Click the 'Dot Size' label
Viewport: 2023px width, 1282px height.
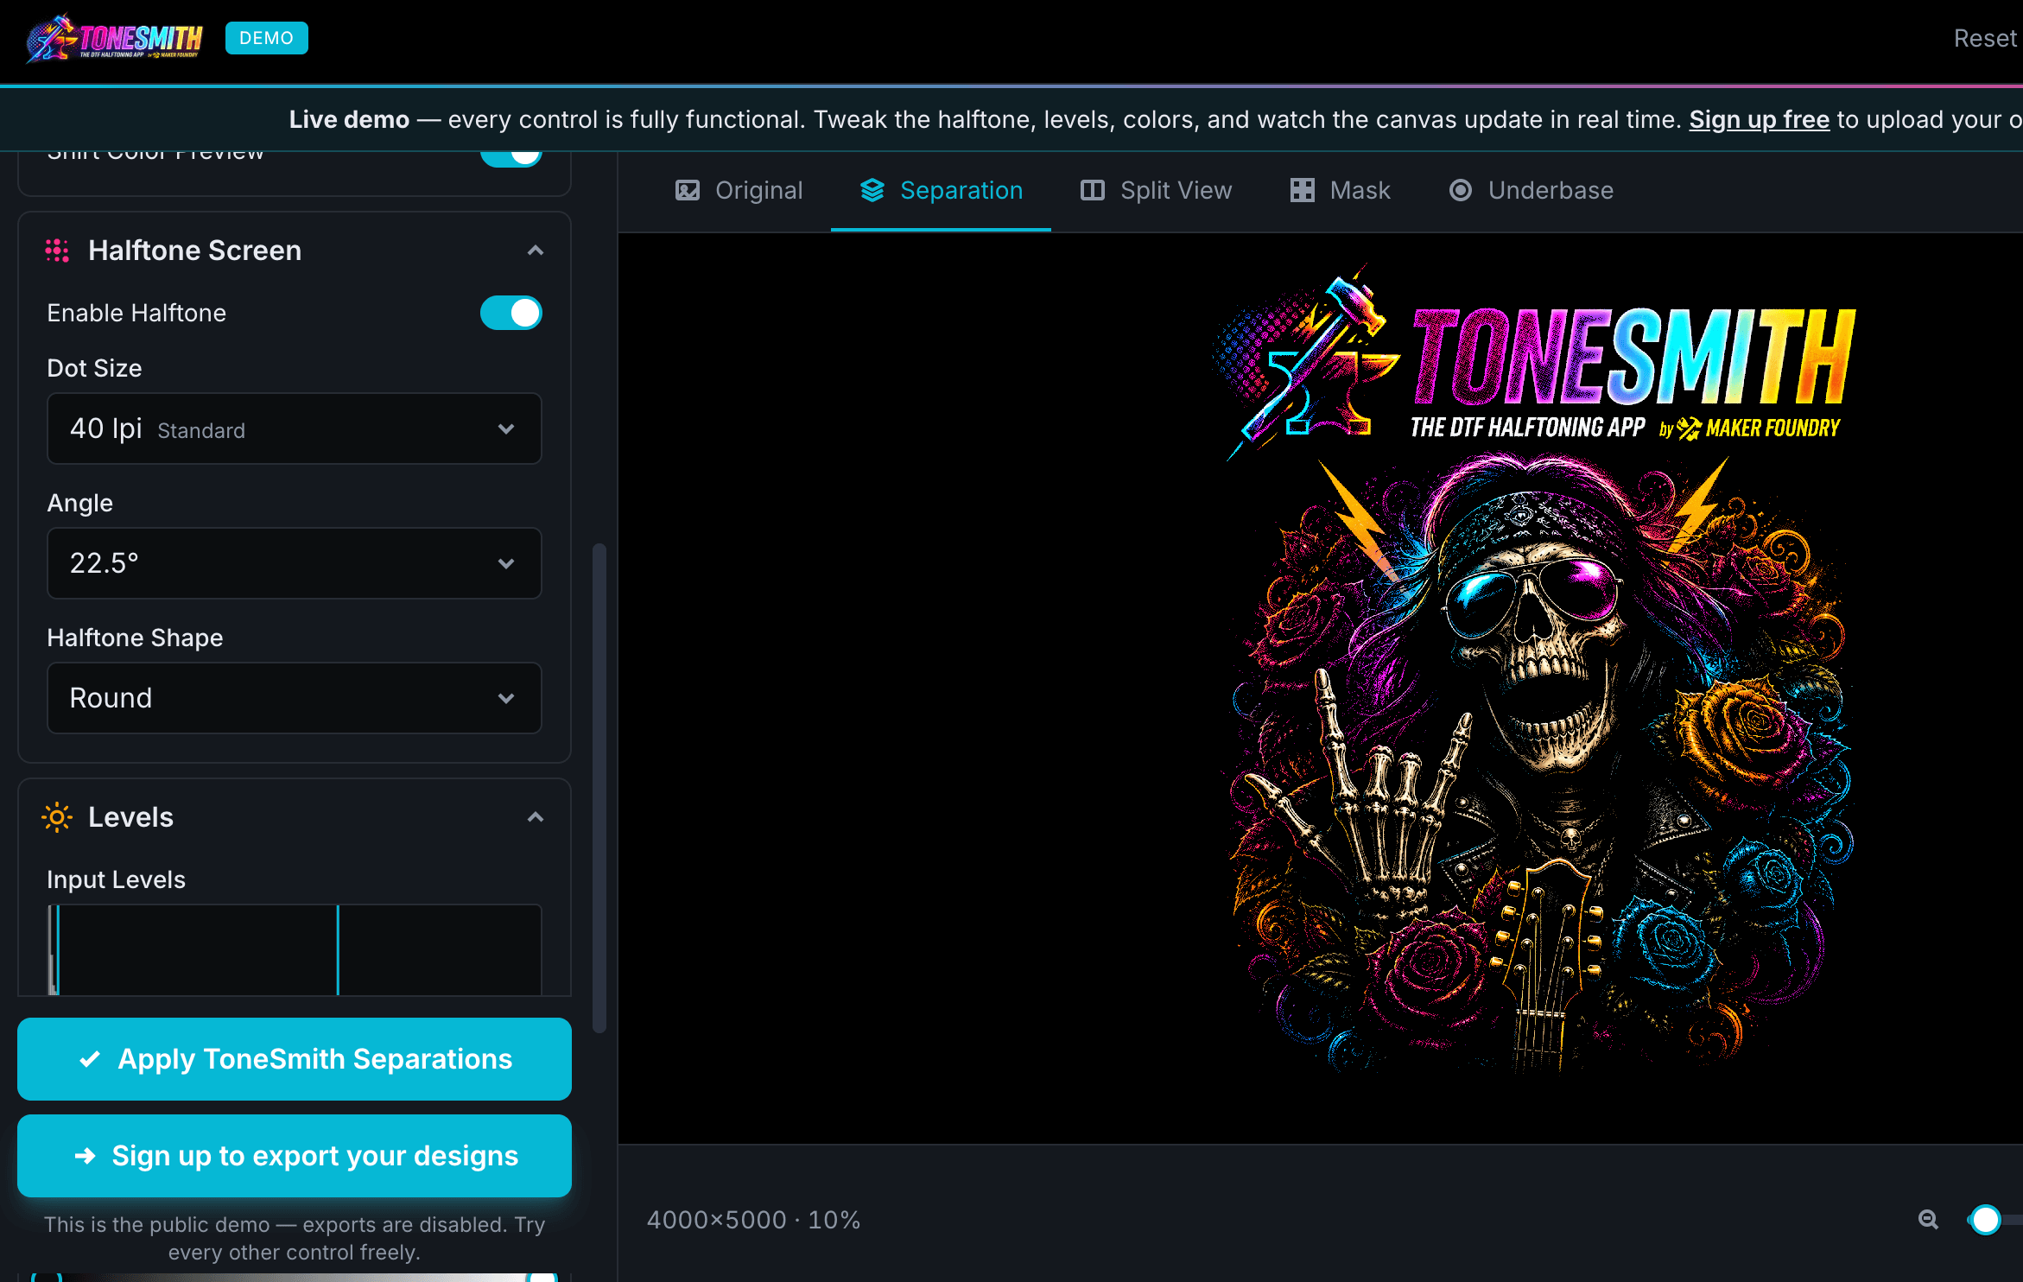[x=95, y=368]
